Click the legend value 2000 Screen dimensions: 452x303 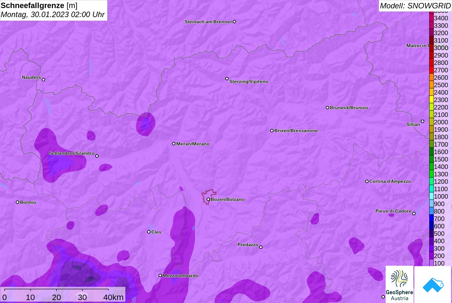click(x=441, y=122)
